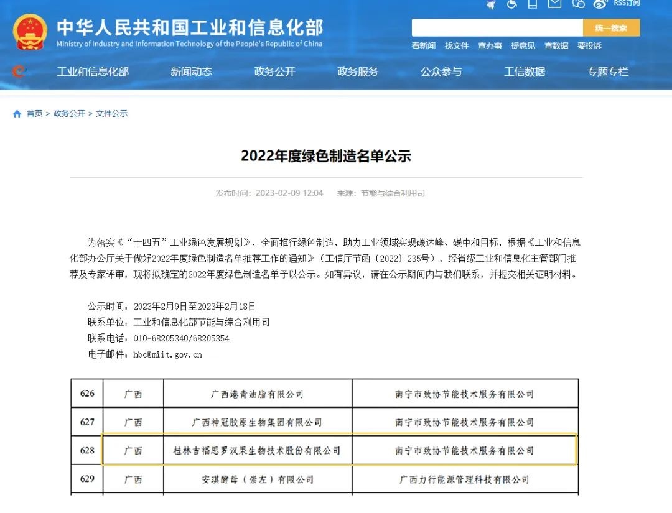
Task: Click table cell number 629
Action: click(87, 479)
